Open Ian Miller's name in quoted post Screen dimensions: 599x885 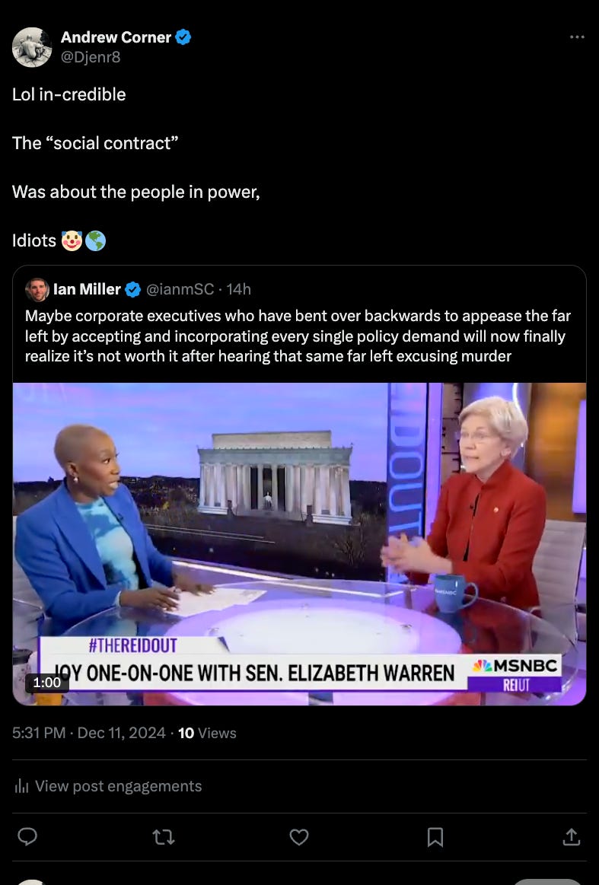tap(87, 289)
